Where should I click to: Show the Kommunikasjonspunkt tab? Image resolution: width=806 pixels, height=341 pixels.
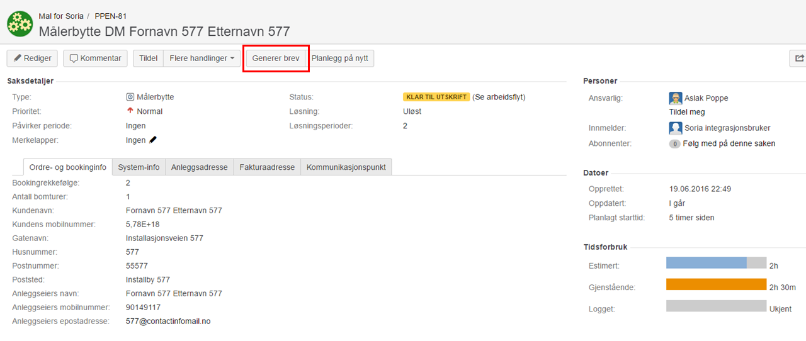(346, 167)
